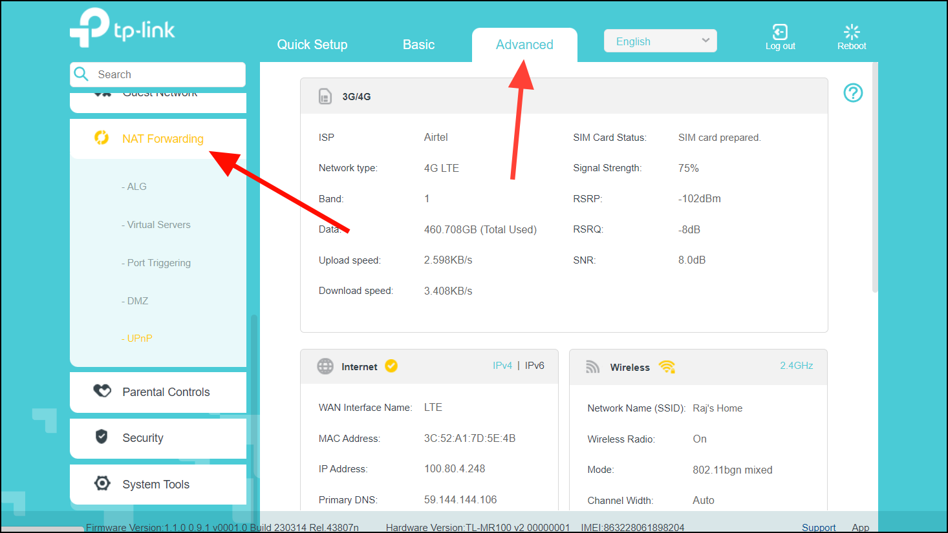This screenshot has height=533, width=948.
Task: Click the Internet connected check icon
Action: point(391,366)
